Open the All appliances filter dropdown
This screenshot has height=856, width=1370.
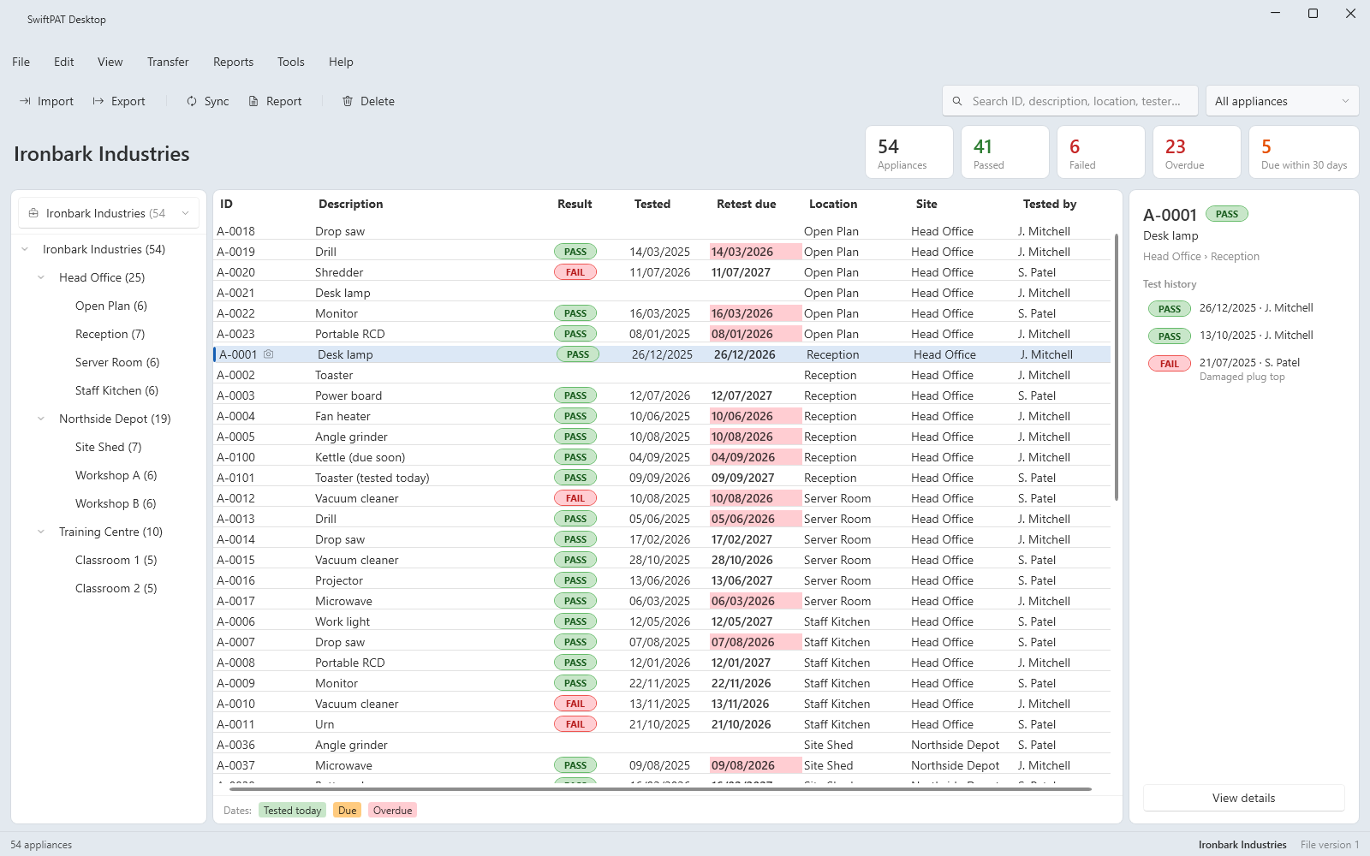pos(1282,101)
